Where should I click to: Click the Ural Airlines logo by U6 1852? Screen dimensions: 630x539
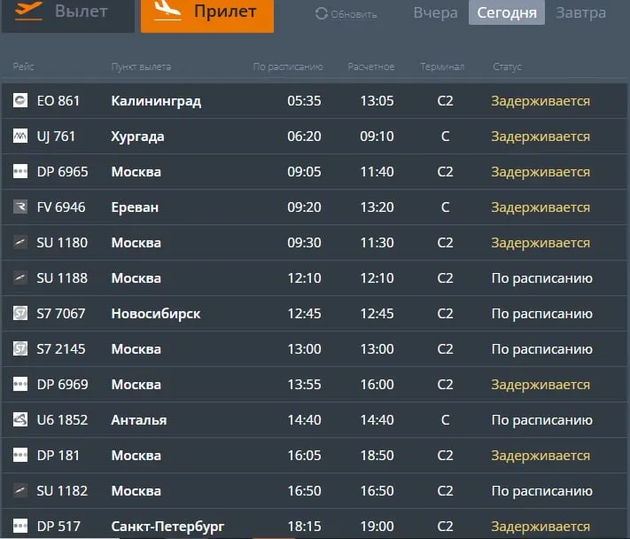(20, 419)
